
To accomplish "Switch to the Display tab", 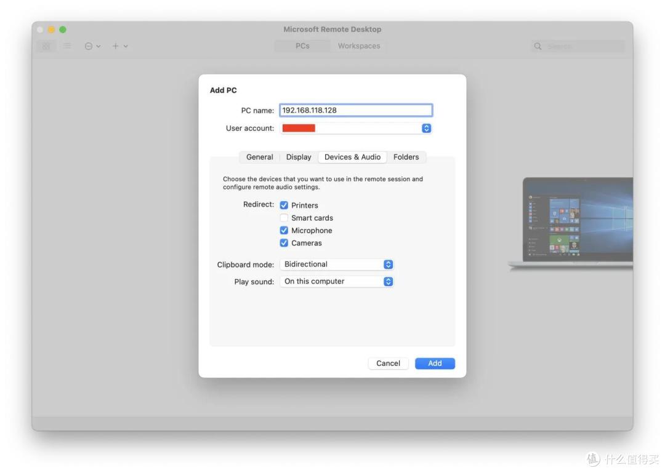I will 299,157.
